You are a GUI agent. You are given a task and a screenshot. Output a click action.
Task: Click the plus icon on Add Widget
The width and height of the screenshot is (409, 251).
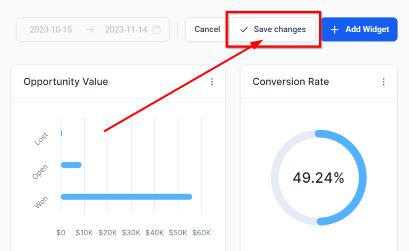click(335, 30)
